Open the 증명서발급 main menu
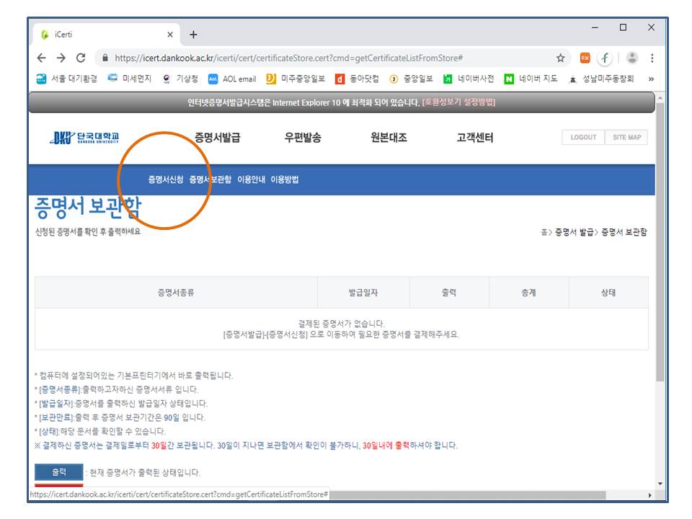Viewport: 692px width, 519px height. pyautogui.click(x=217, y=138)
